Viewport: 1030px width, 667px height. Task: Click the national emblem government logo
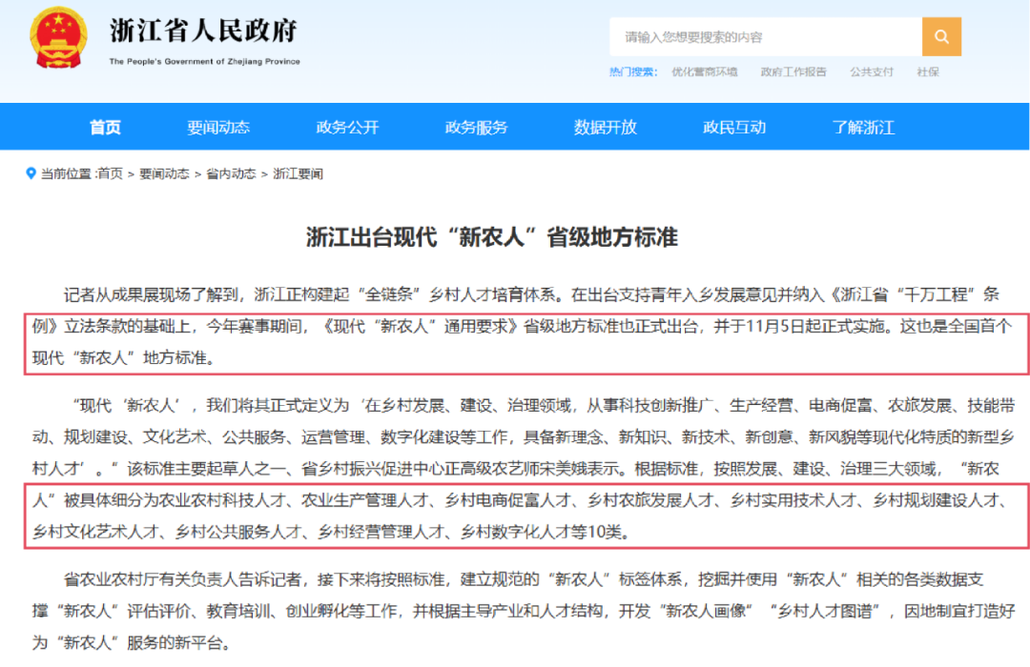pos(59,38)
